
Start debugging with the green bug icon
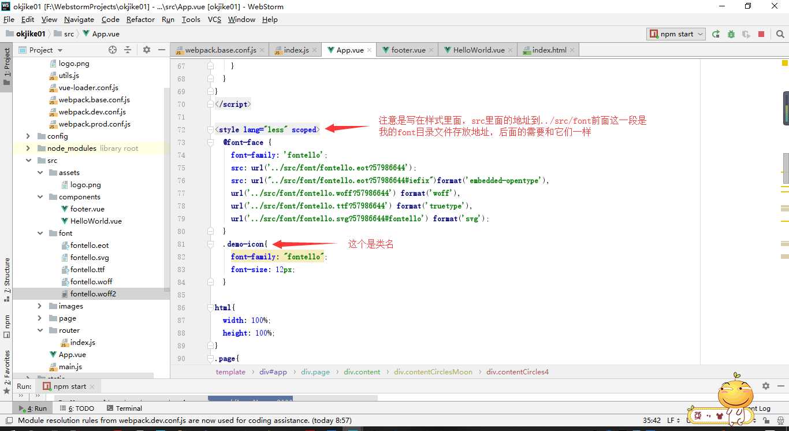731,34
